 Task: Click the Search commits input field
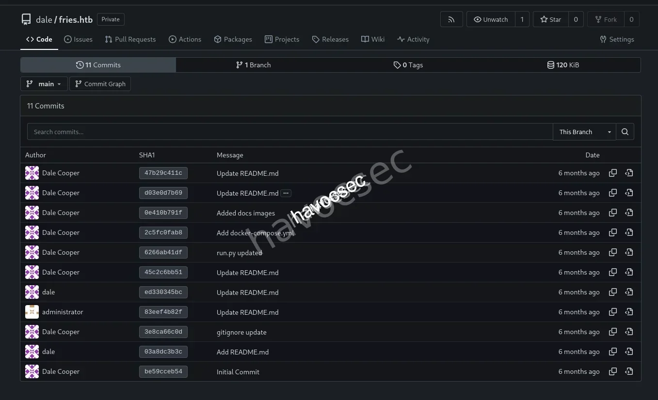(x=289, y=132)
